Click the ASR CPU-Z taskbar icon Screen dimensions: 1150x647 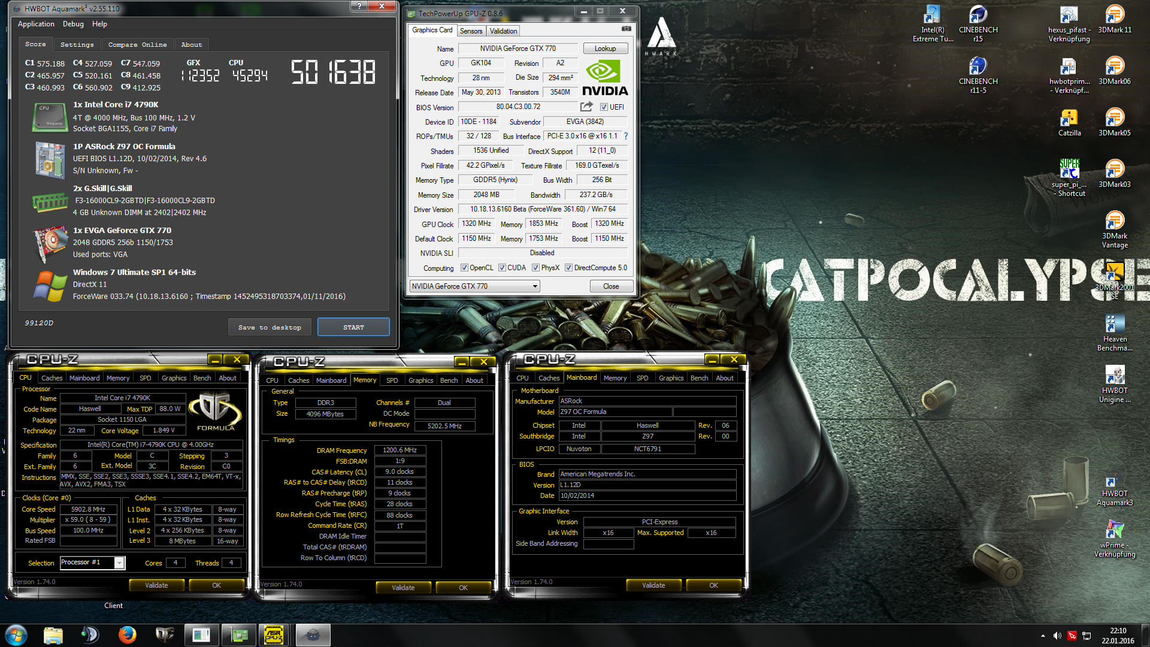pos(274,635)
